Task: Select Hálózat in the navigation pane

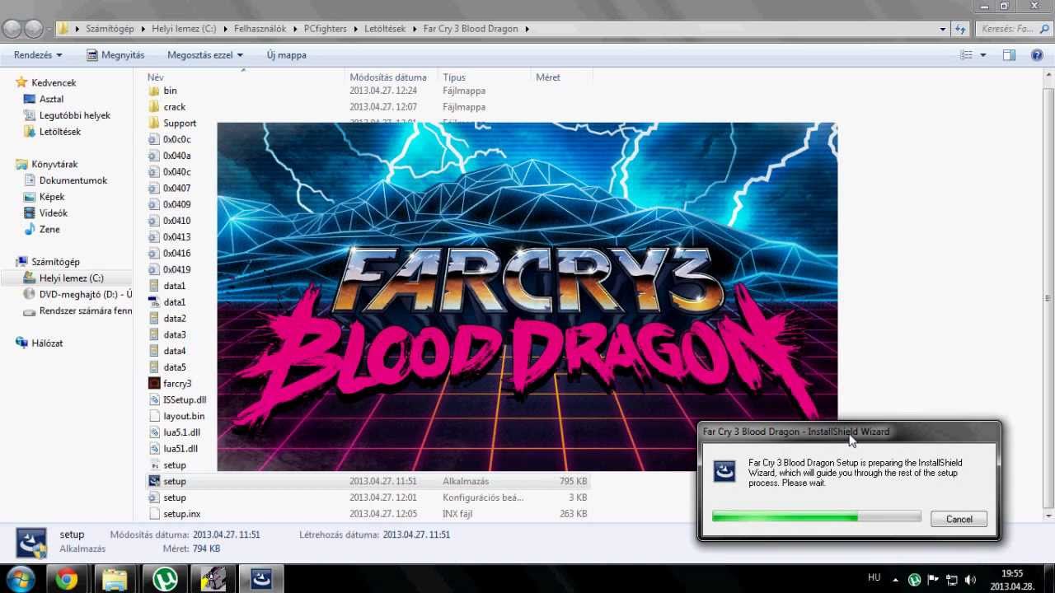Action: pyautogui.click(x=47, y=343)
